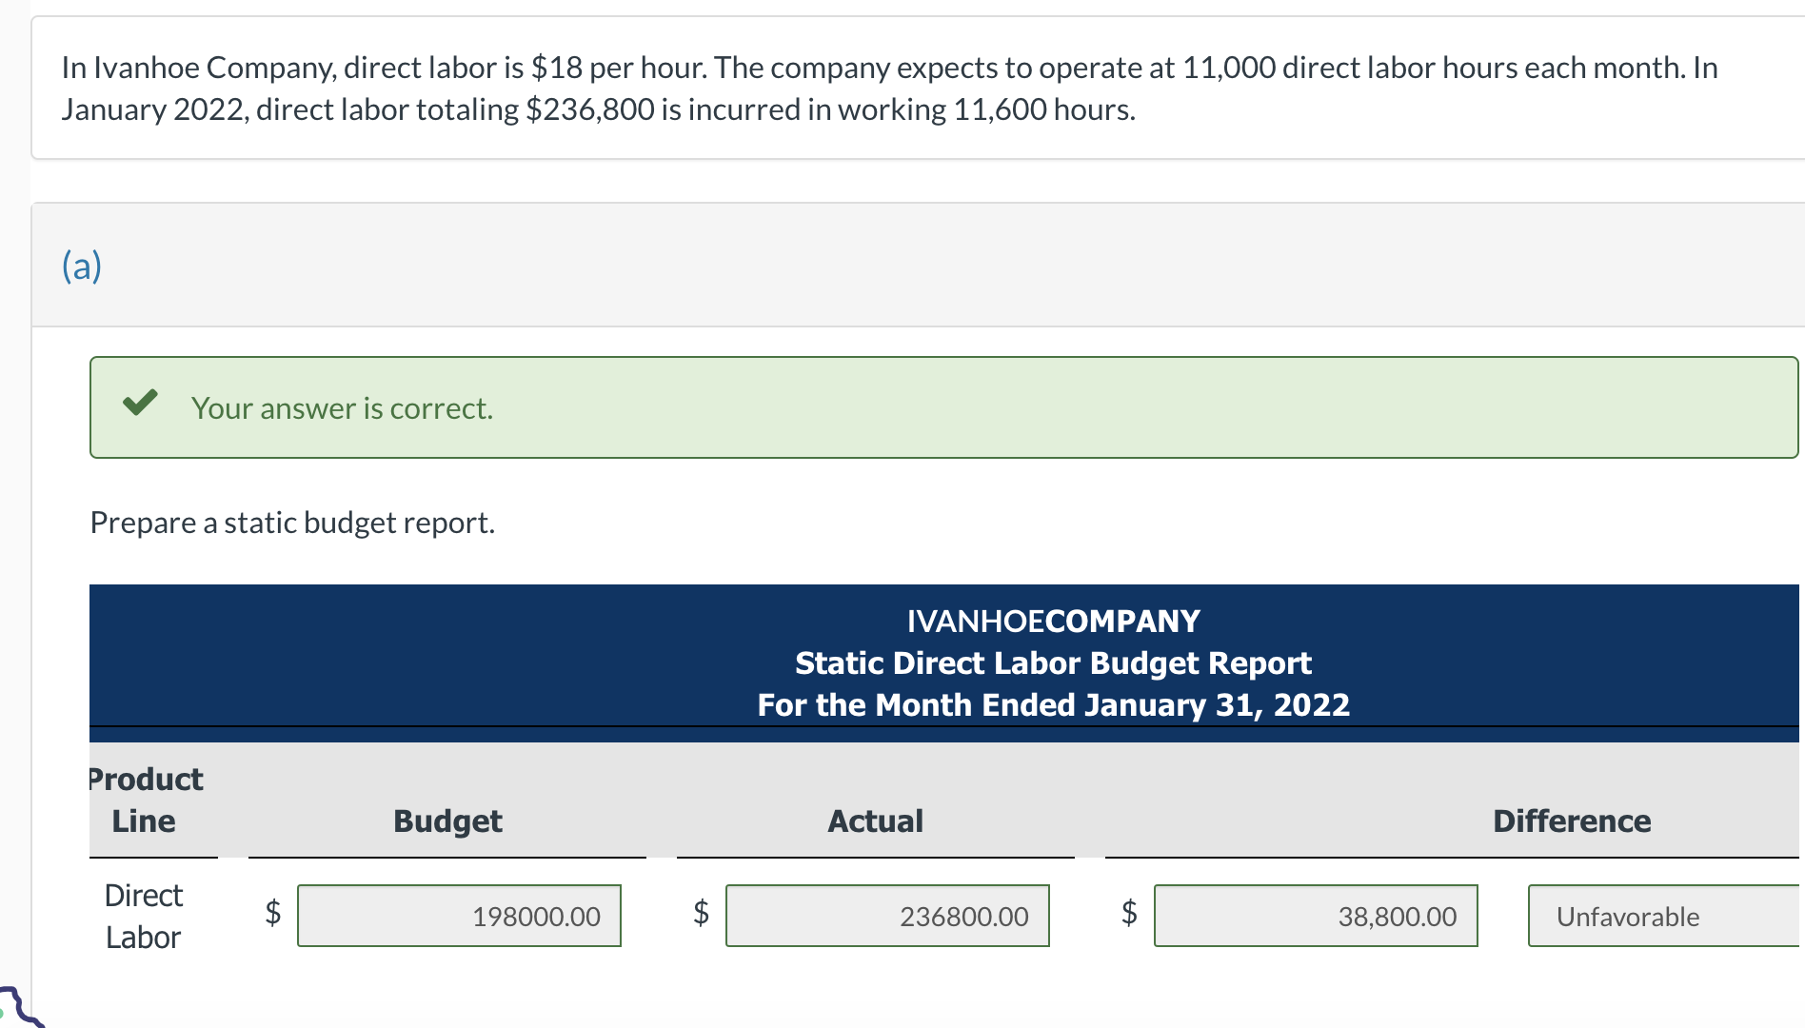Click the 'Difference' column header
This screenshot has height=1028, width=1805.
pyautogui.click(x=1572, y=820)
